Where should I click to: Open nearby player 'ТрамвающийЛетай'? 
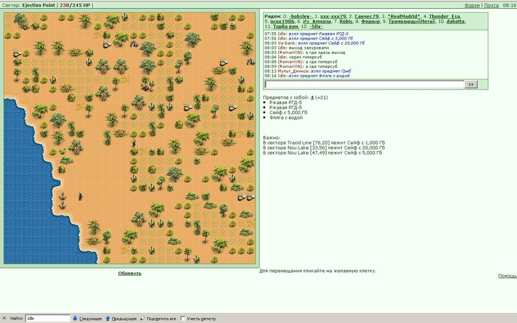[x=411, y=22]
